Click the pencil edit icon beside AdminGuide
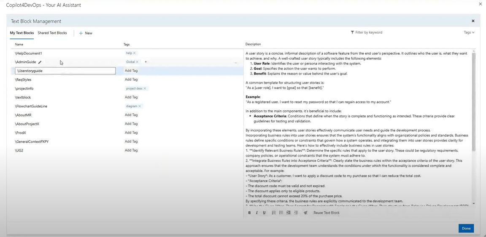486x237 pixels. point(40,62)
